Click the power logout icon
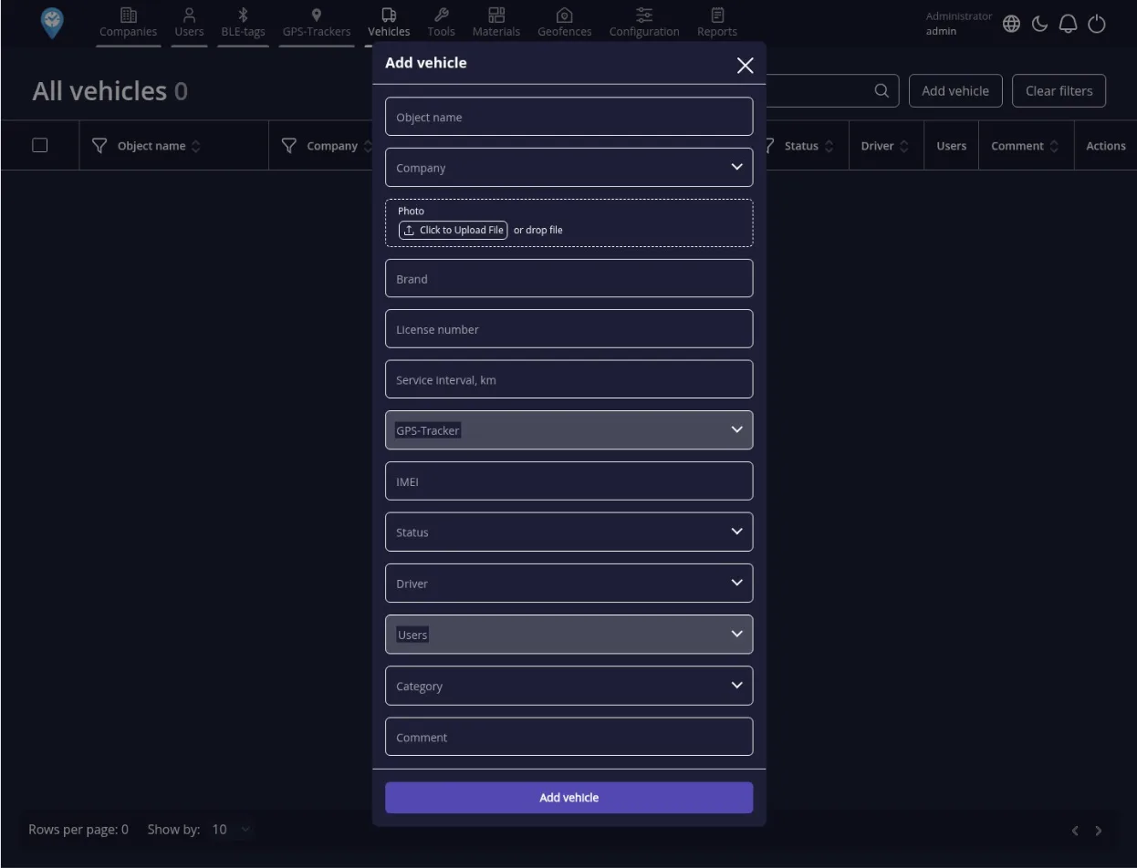1137x868 pixels. click(x=1097, y=24)
